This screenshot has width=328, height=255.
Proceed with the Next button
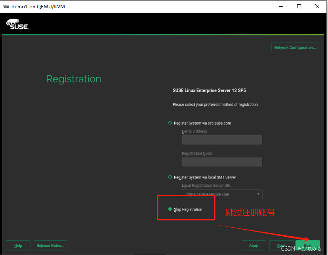(x=307, y=245)
